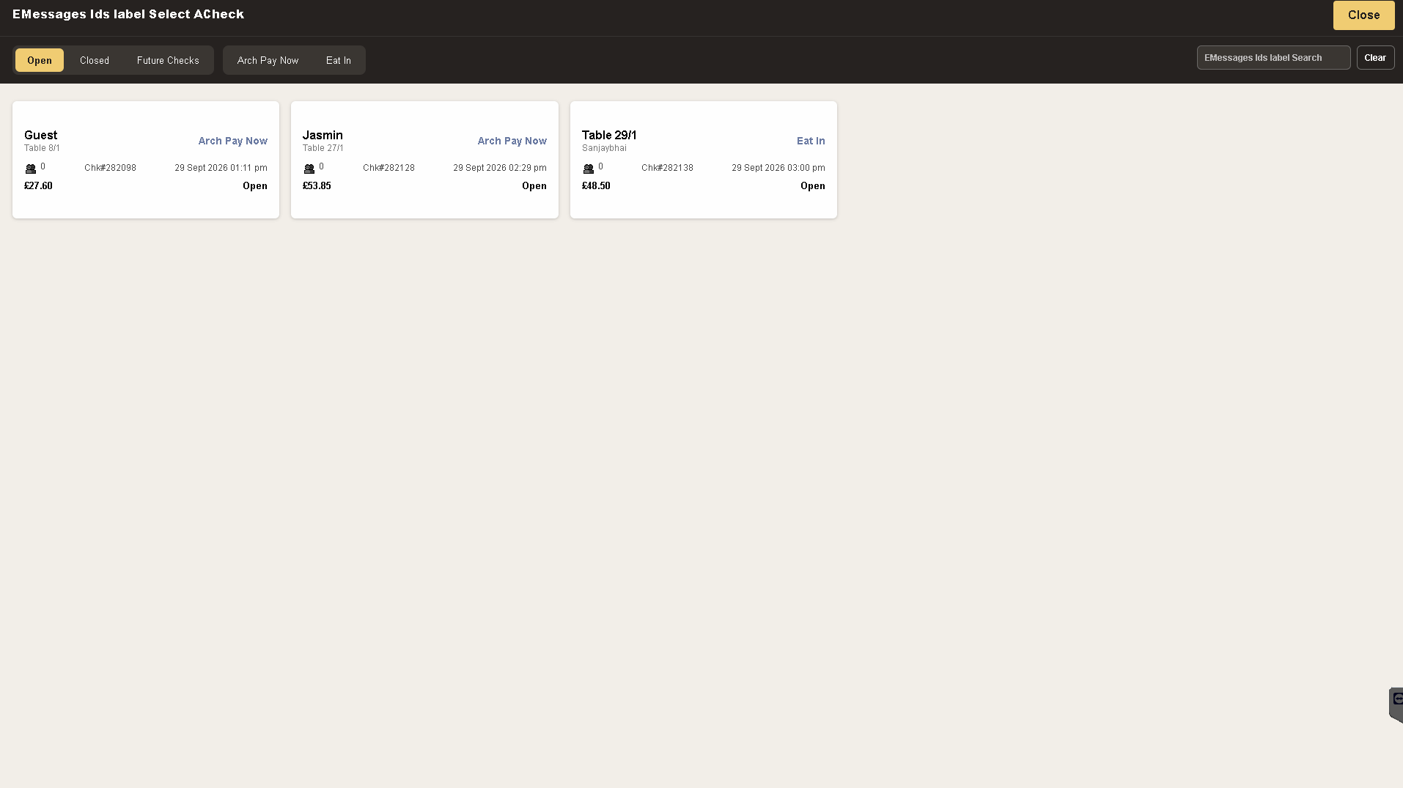
Task: Focus the check Search input field
Action: pyautogui.click(x=1273, y=58)
